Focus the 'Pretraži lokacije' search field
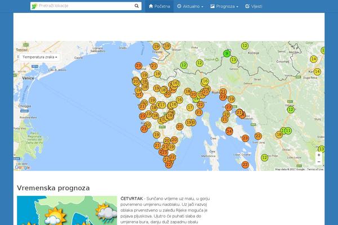Viewport: 338px width, 225px height. [x=86, y=6]
